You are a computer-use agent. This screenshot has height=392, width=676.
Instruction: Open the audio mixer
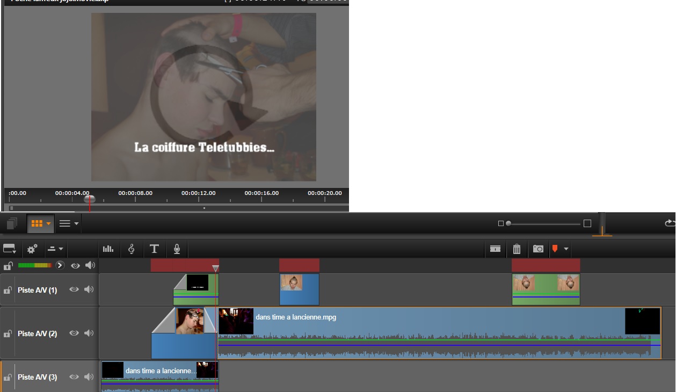coord(108,249)
